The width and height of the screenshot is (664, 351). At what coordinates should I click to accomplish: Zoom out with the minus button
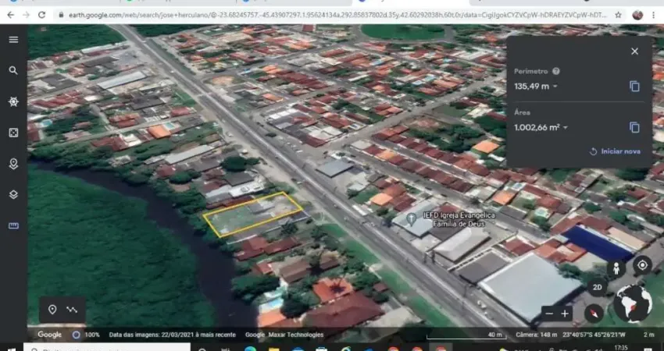click(549, 314)
